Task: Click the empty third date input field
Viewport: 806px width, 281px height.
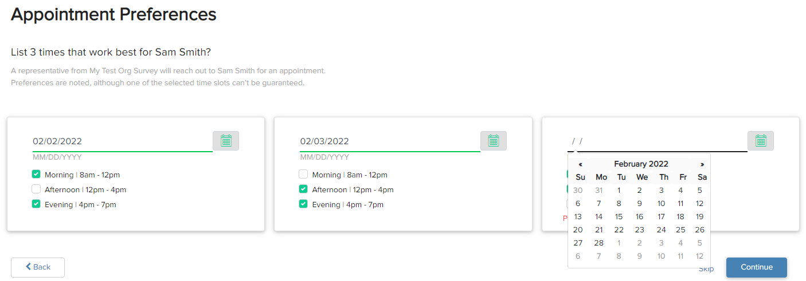Action: tap(658, 141)
